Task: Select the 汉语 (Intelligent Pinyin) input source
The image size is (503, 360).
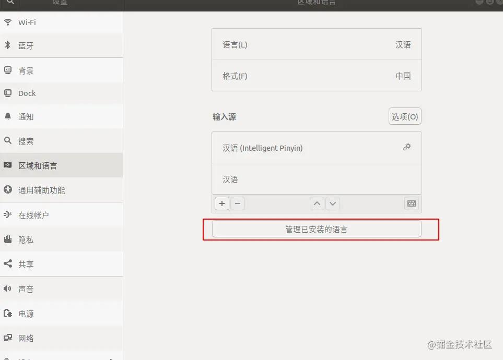Action: [x=317, y=148]
